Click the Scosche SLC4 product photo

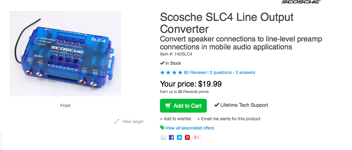point(65,54)
